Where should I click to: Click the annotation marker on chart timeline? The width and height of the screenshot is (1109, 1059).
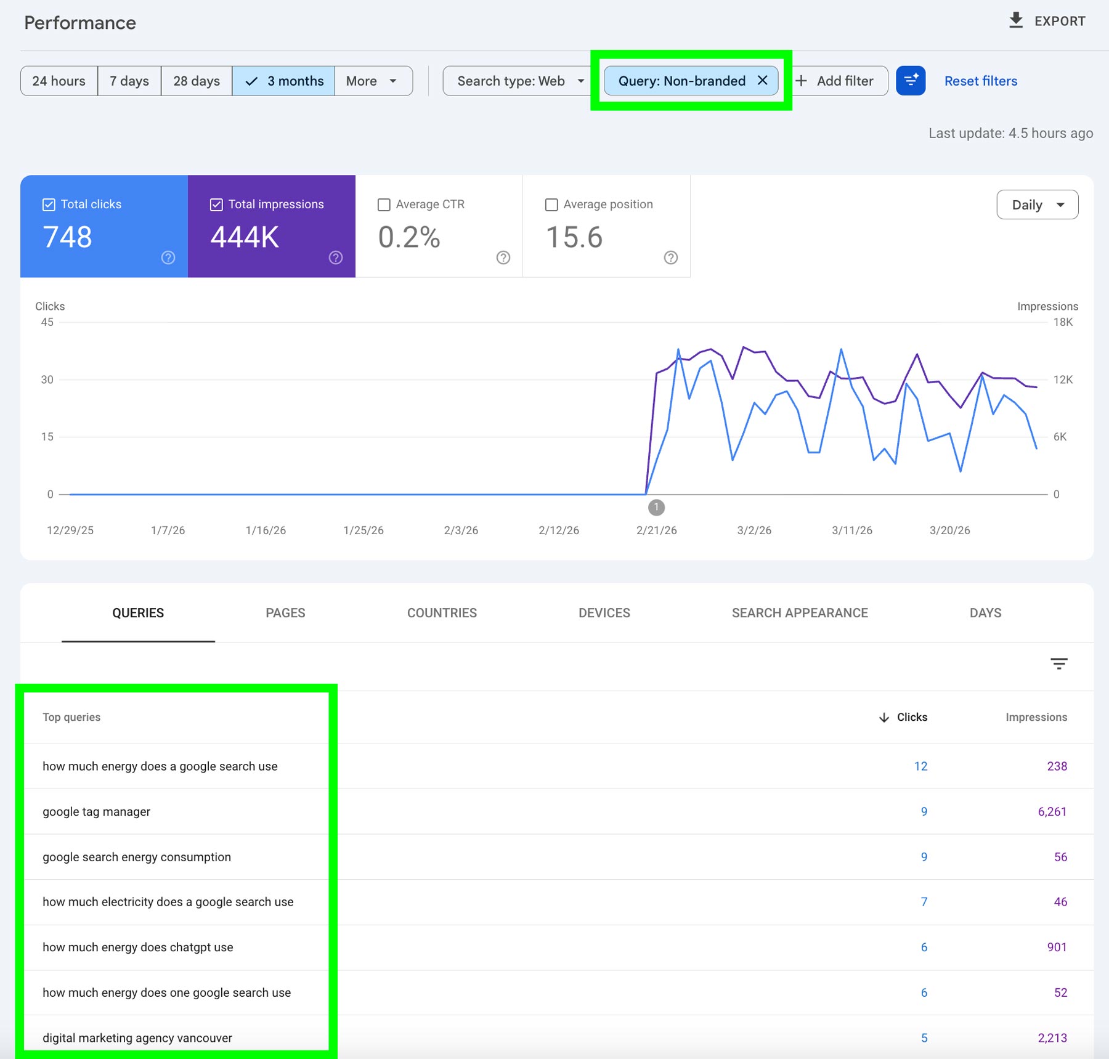coord(656,508)
